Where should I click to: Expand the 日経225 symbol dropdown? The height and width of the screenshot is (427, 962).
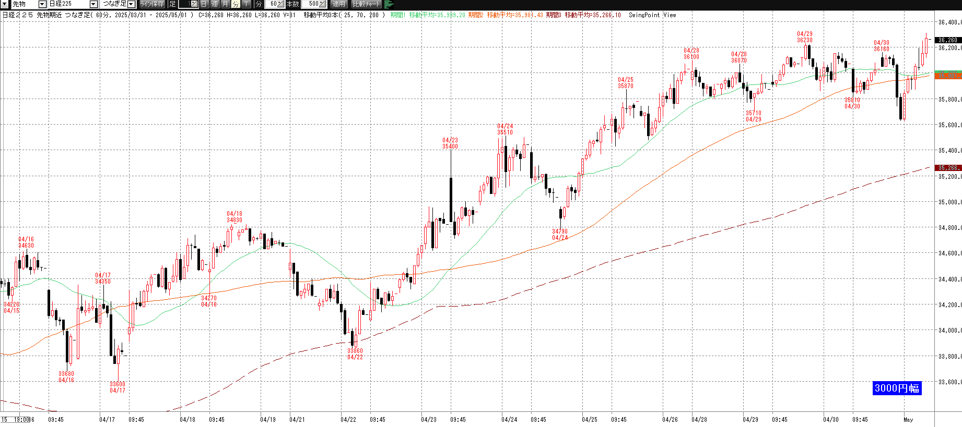(x=93, y=4)
